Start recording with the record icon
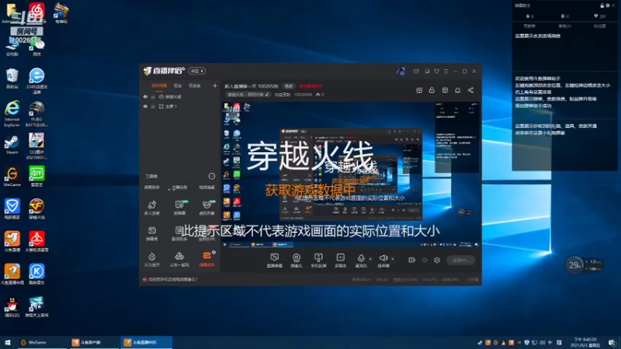 click(x=412, y=260)
